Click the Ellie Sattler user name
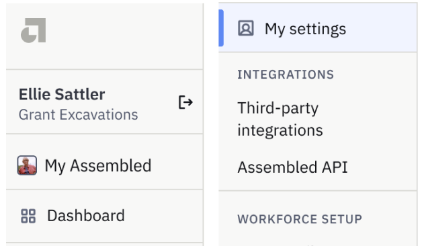The height and width of the screenshot is (246, 422). [62, 95]
